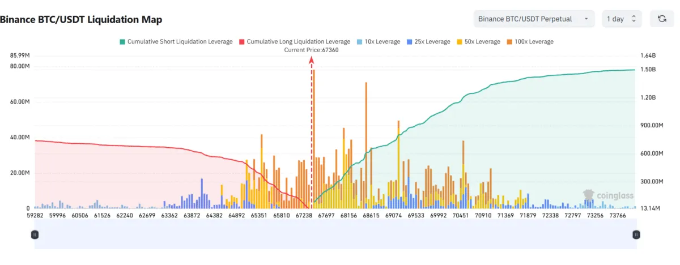Click the data zoom range bar

[x=335, y=234]
